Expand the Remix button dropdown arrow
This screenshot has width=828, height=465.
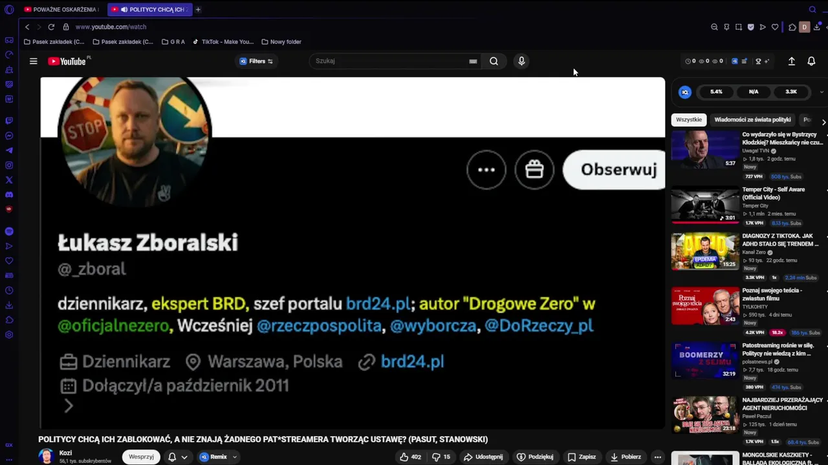[x=235, y=457]
